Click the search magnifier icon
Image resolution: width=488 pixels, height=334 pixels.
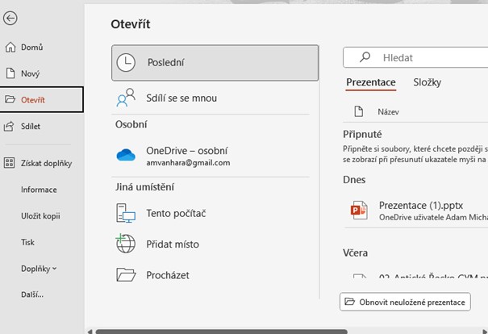click(x=365, y=57)
